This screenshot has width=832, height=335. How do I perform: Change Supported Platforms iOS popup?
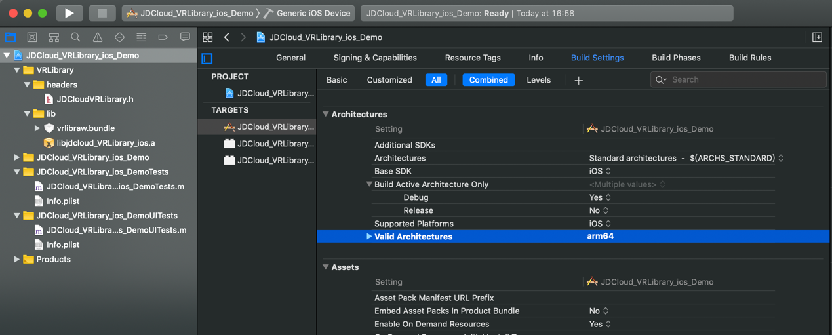click(600, 224)
